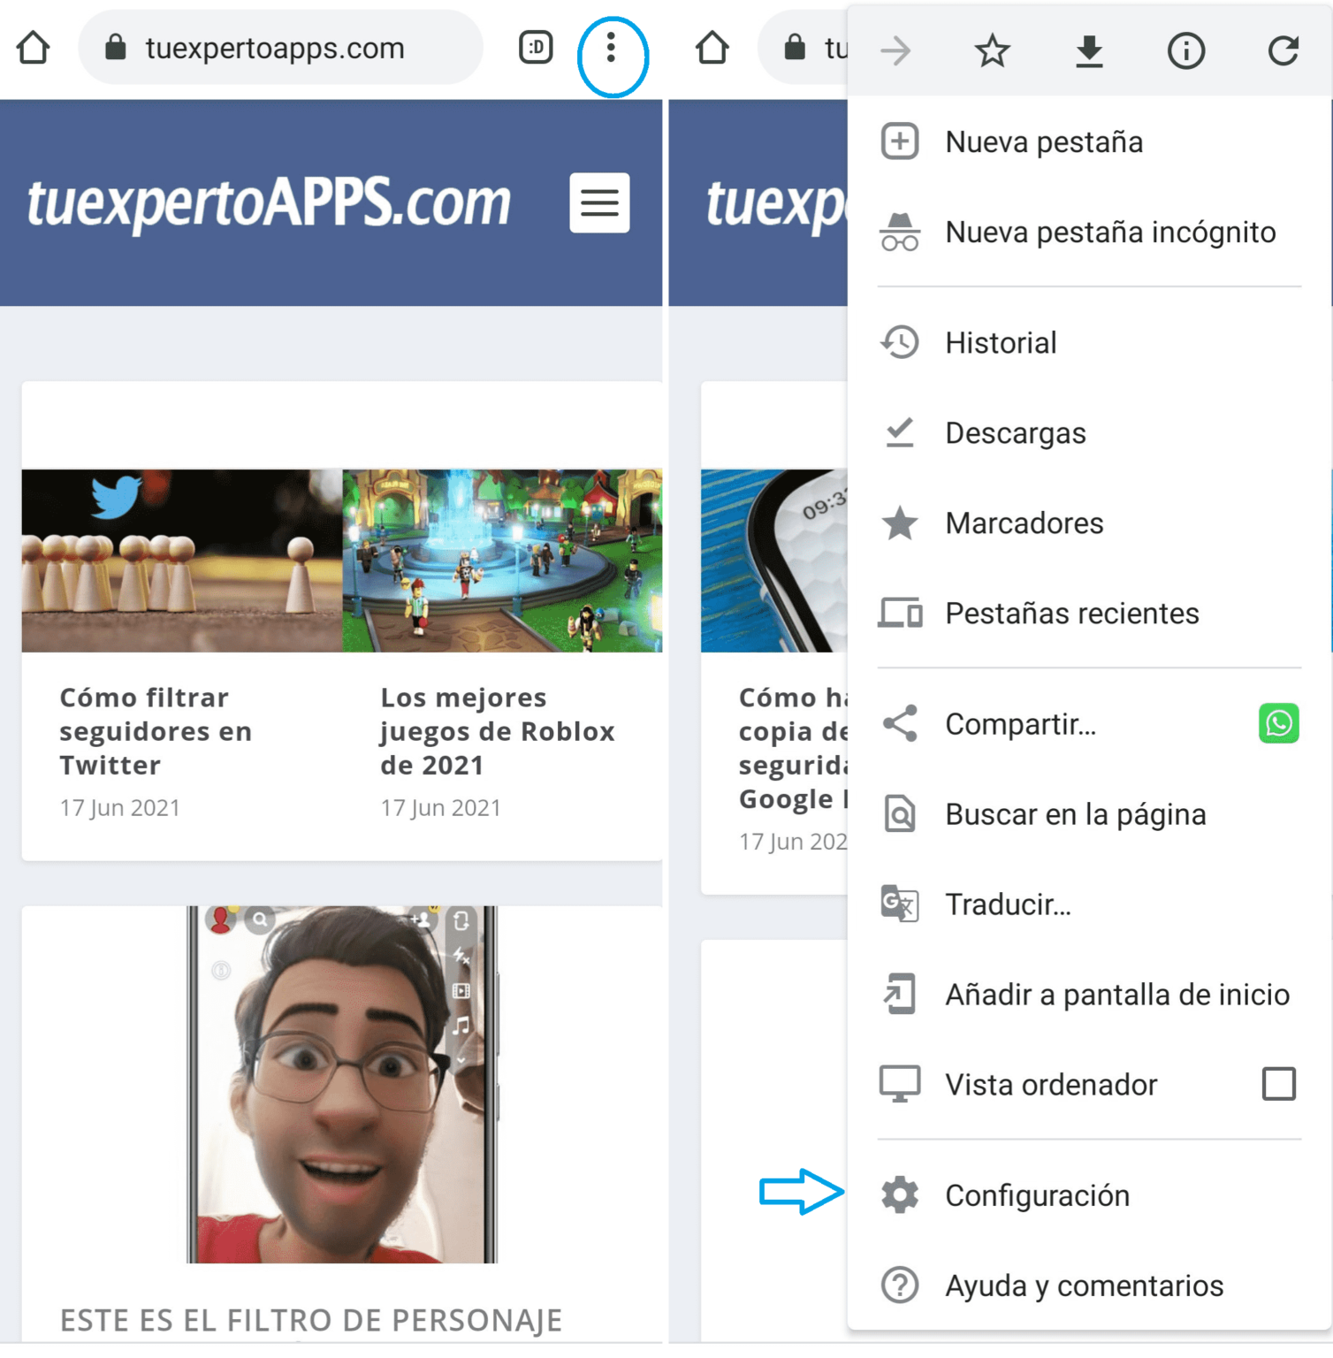Tap the tuexpertoapps.com address bar
Screen dimensions: 1333x1358
tap(281, 48)
